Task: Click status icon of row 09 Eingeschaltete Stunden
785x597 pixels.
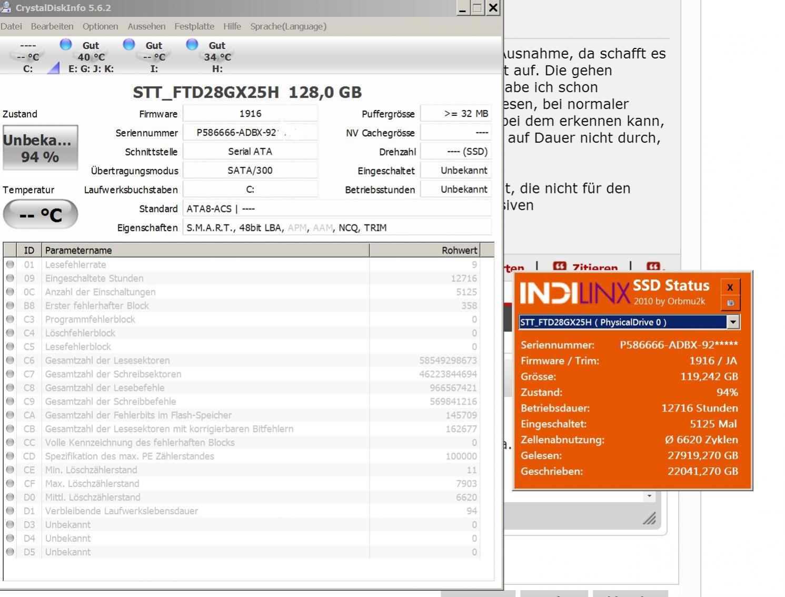Action: click(10, 278)
